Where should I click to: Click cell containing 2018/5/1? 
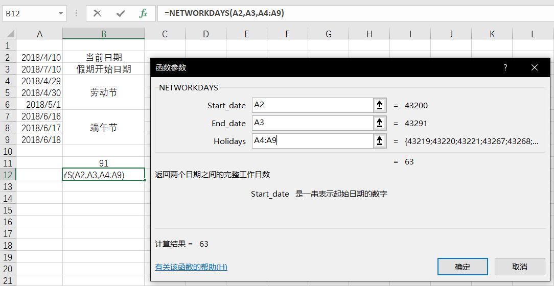(x=39, y=104)
